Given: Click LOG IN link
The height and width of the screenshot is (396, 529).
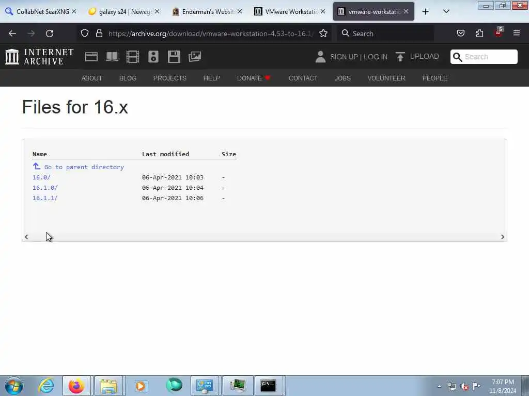Looking at the screenshot, I should [x=376, y=57].
